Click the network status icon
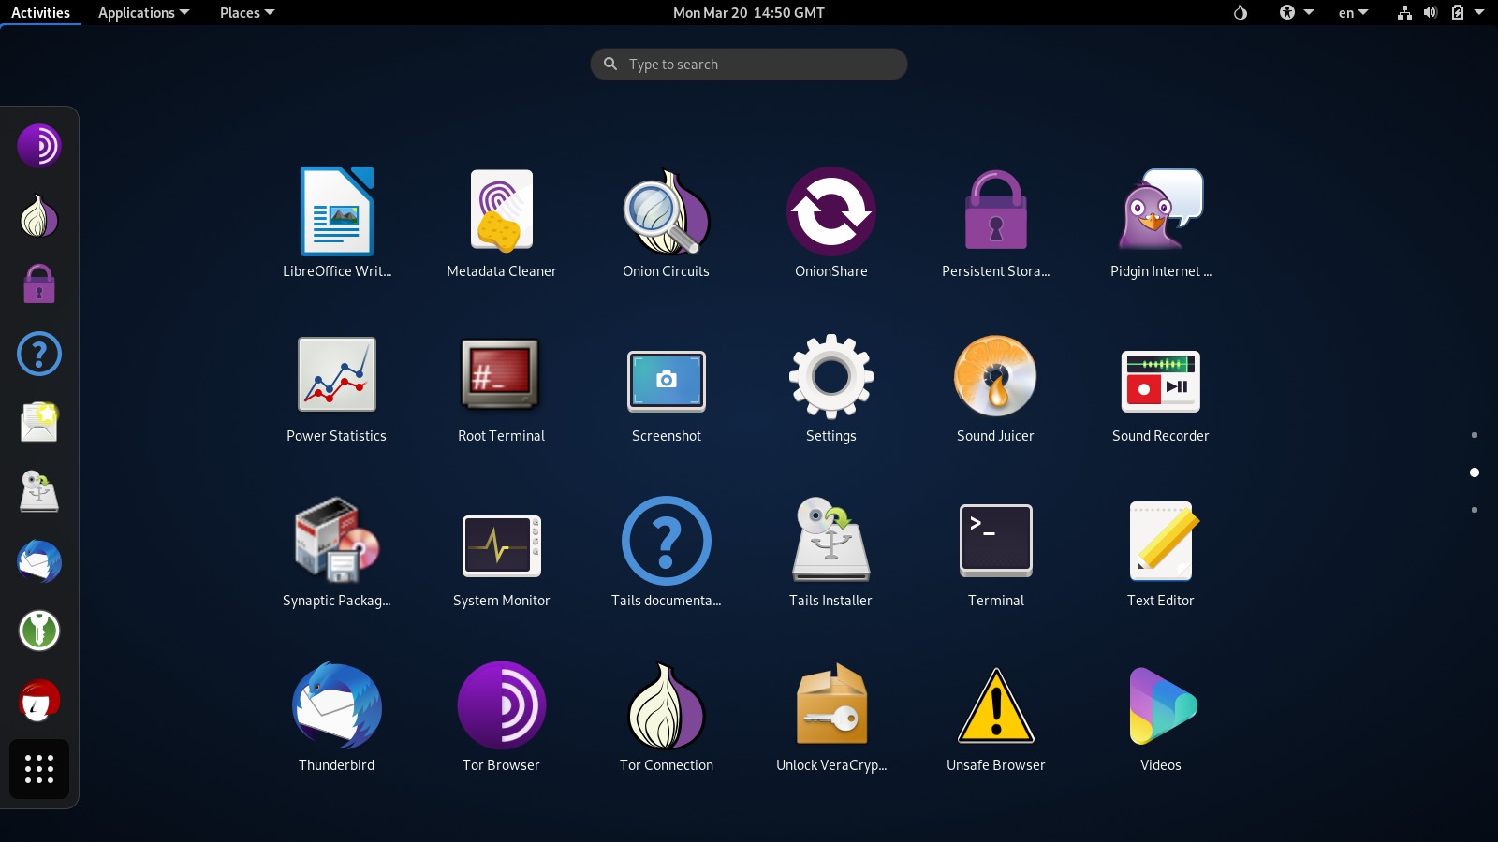The image size is (1498, 842). (1404, 13)
